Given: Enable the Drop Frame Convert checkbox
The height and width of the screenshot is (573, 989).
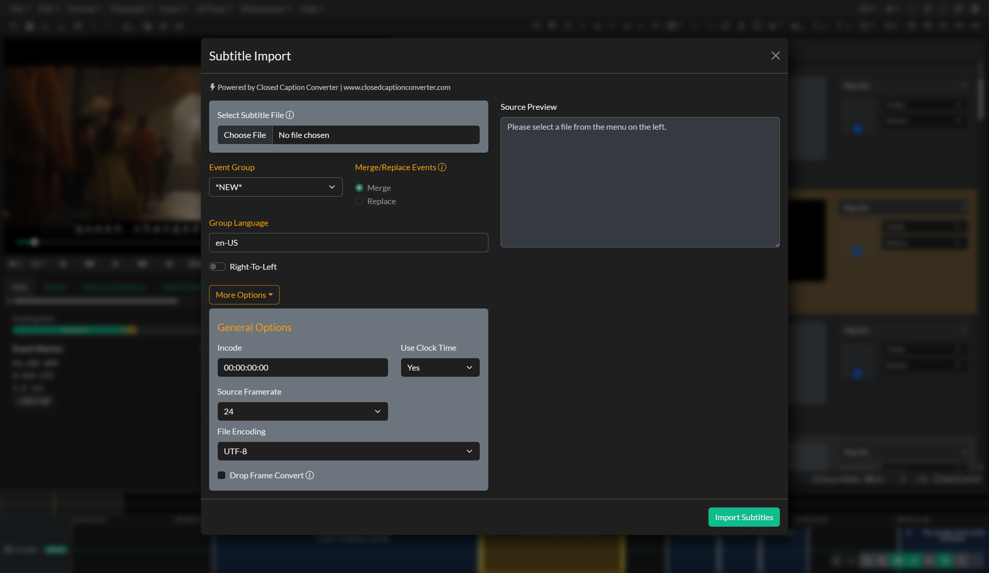Looking at the screenshot, I should coord(221,475).
